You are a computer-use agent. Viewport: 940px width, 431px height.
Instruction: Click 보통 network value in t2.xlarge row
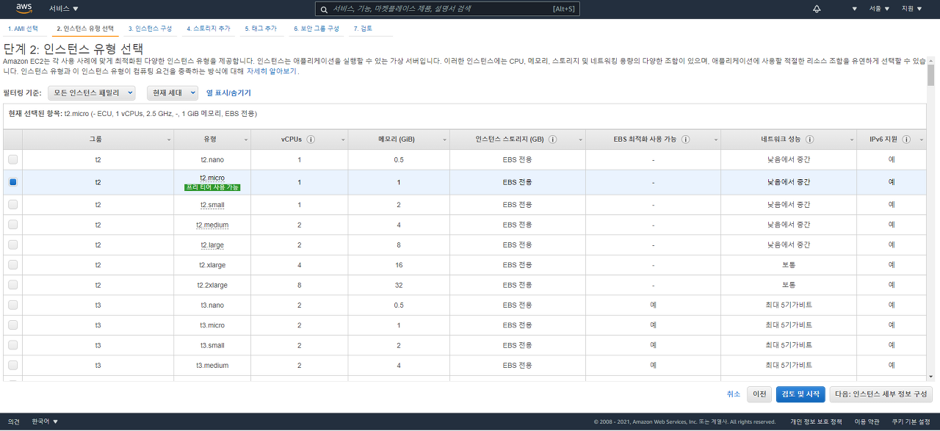pyautogui.click(x=789, y=264)
